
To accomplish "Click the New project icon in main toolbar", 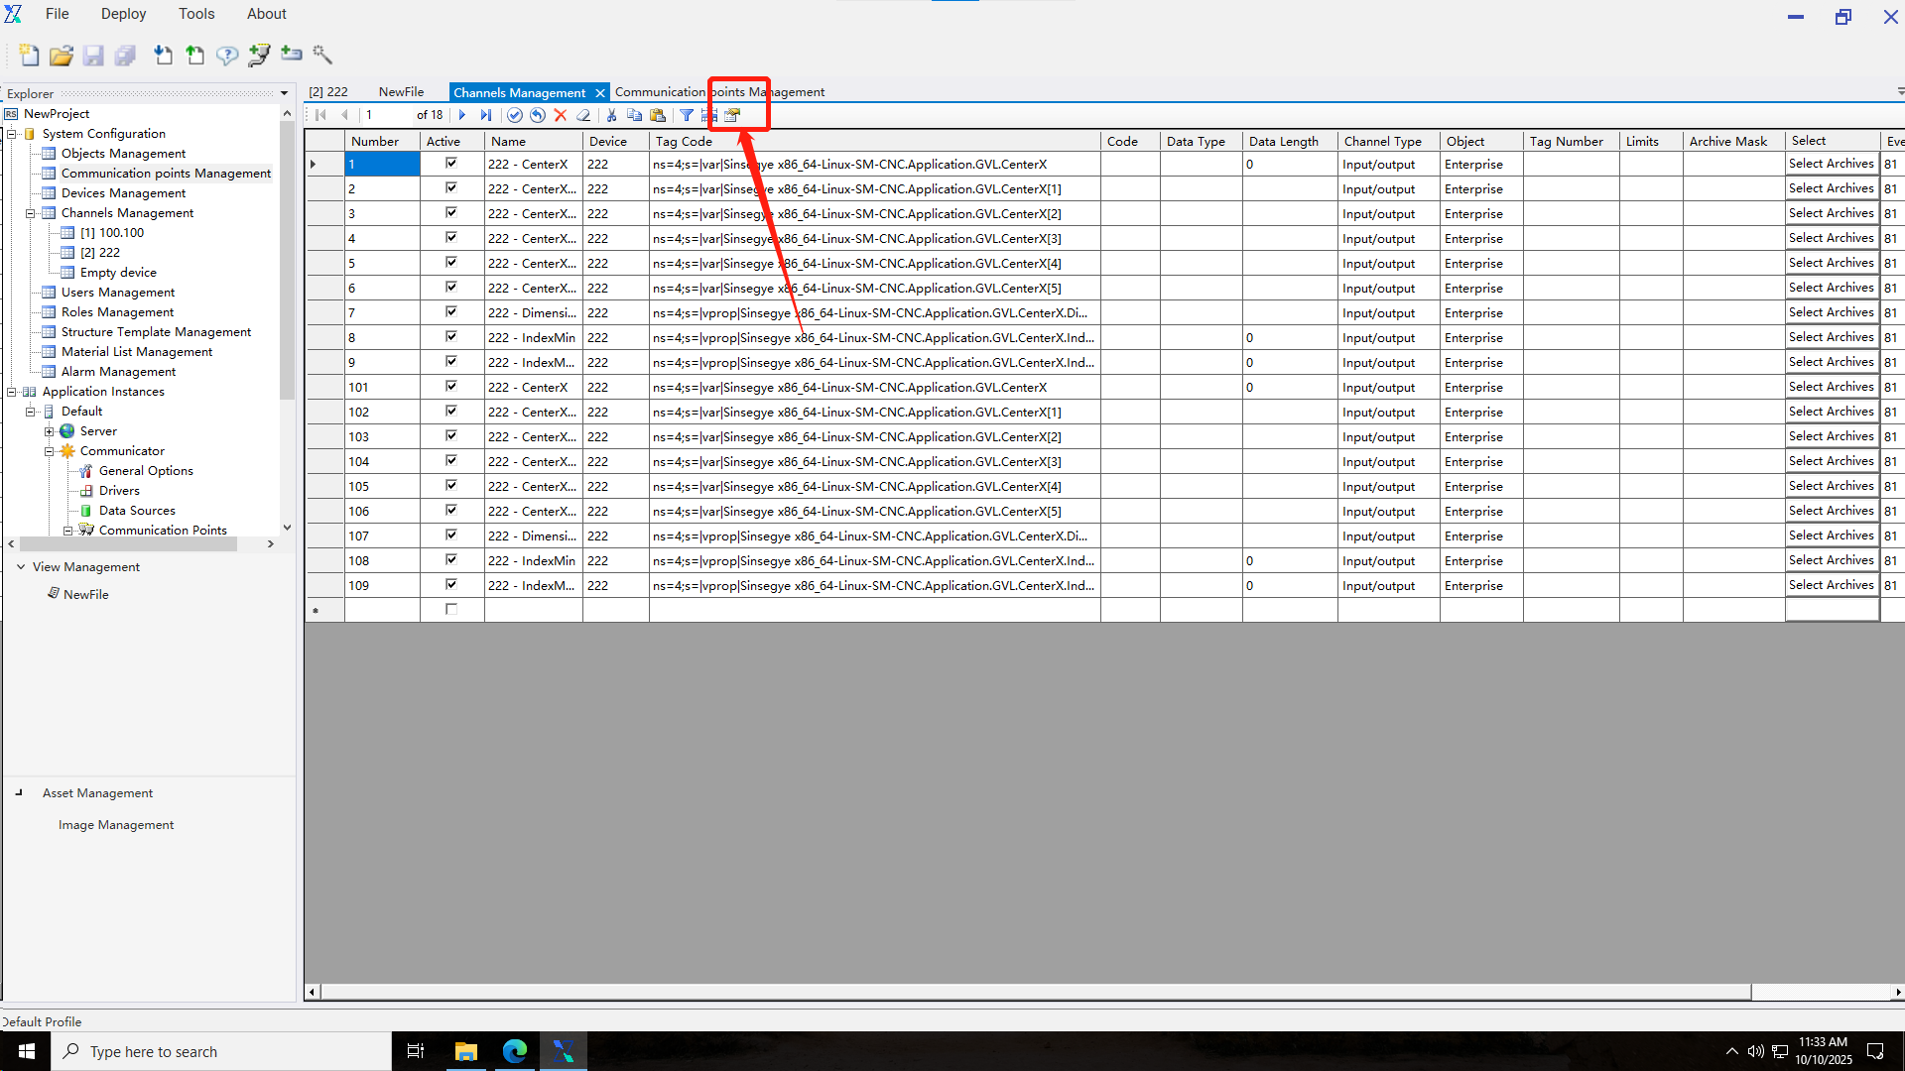I will [x=29, y=56].
